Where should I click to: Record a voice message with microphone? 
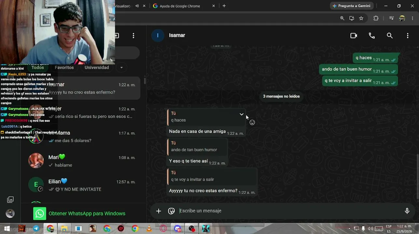(407, 211)
